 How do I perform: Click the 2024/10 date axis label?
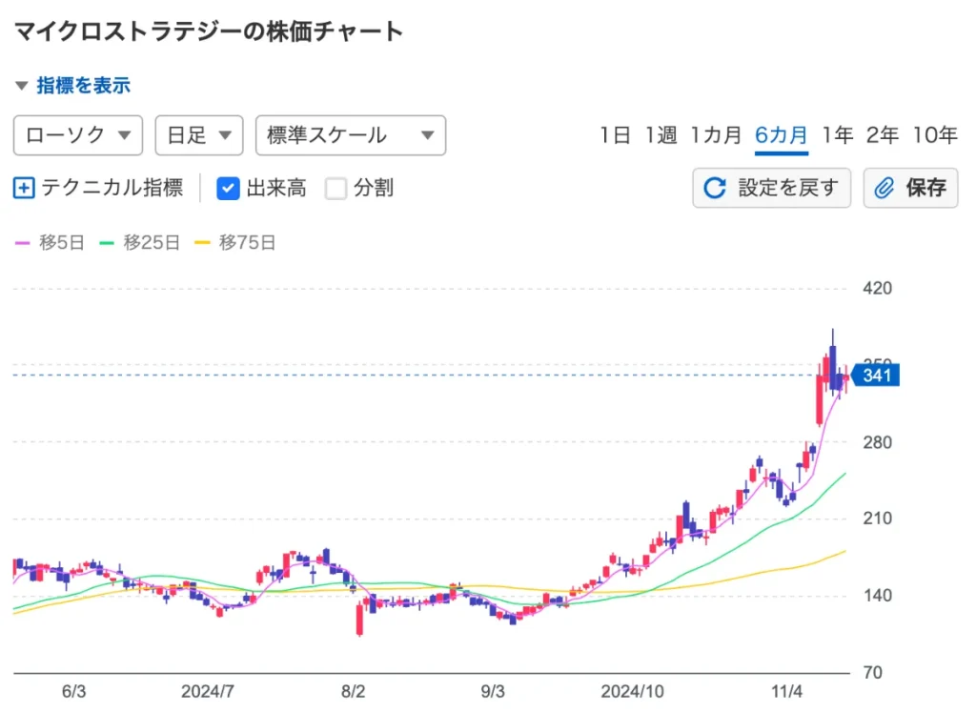633,691
